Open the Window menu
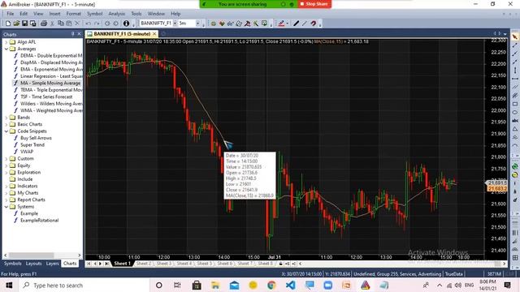Viewport: 520px width, 292px height. pyautogui.click(x=156, y=14)
